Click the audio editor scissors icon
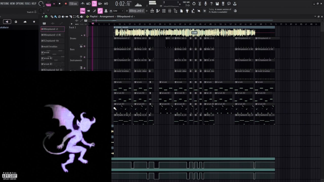Image resolution: width=324 pixels, height=182 pixels. click(x=200, y=4)
